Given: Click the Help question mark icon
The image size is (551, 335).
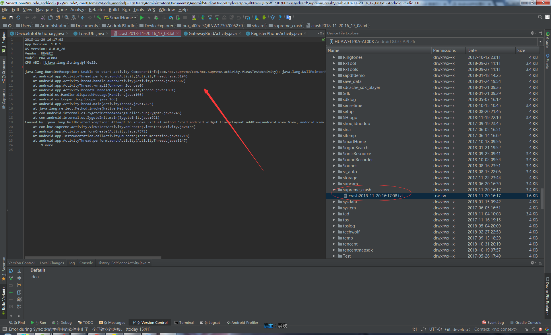Looking at the screenshot, I should click(280, 18).
